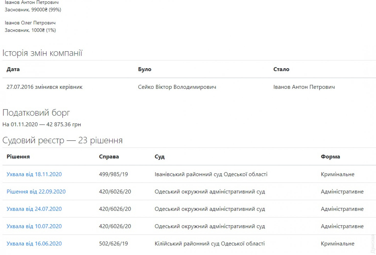Open the Рішення від 22.09.2020 link
This screenshot has height=255, width=376.
pyautogui.click(x=36, y=192)
